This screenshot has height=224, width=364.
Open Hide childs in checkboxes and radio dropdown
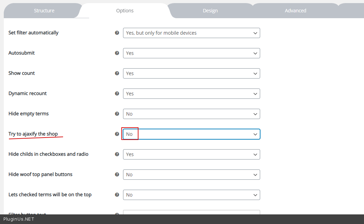(x=191, y=154)
